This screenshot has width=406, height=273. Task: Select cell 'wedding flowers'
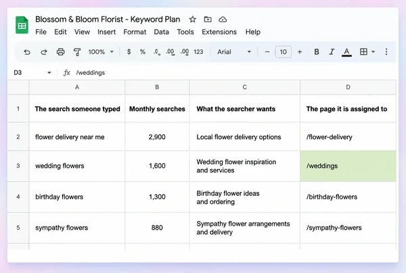77,166
